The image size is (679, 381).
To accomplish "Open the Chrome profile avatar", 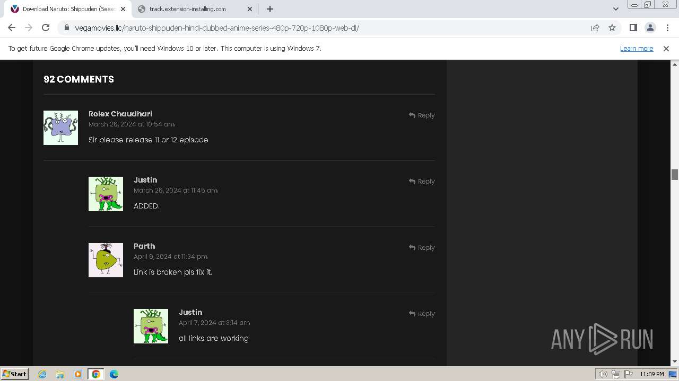I will [x=650, y=28].
